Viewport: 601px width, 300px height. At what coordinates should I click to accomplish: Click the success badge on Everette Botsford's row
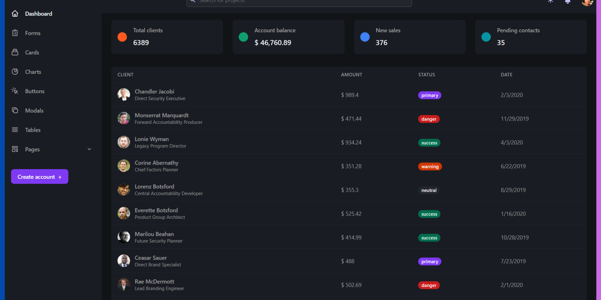429,214
